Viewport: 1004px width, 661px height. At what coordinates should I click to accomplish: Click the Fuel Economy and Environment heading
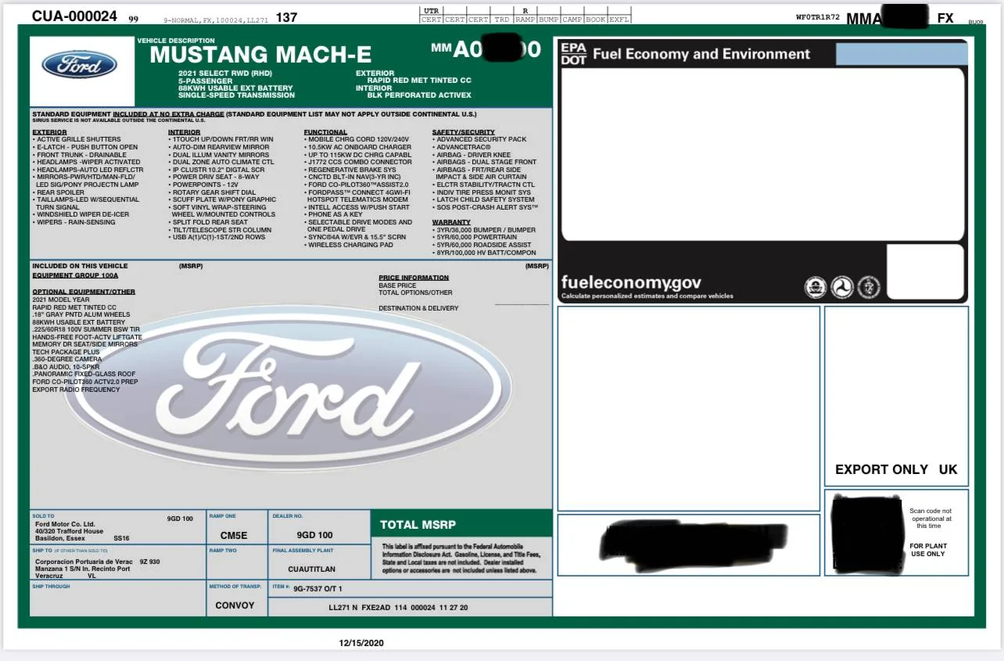coord(701,54)
